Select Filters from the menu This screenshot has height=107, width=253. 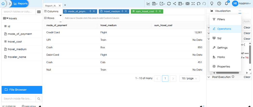pos(221,19)
